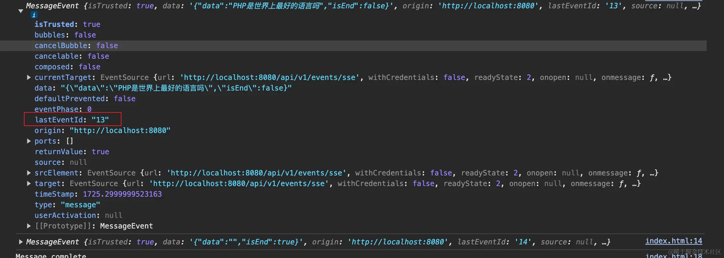Collapse the expanded MessageEvent object arrow
The width and height of the screenshot is (724, 258).
[21, 11]
